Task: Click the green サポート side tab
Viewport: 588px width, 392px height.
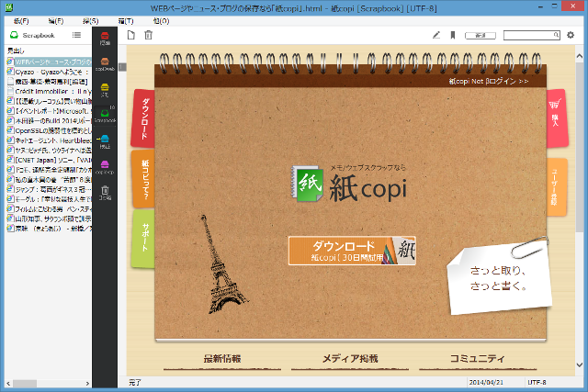Action: [143, 238]
